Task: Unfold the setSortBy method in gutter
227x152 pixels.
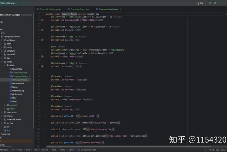Action: point(45,123)
